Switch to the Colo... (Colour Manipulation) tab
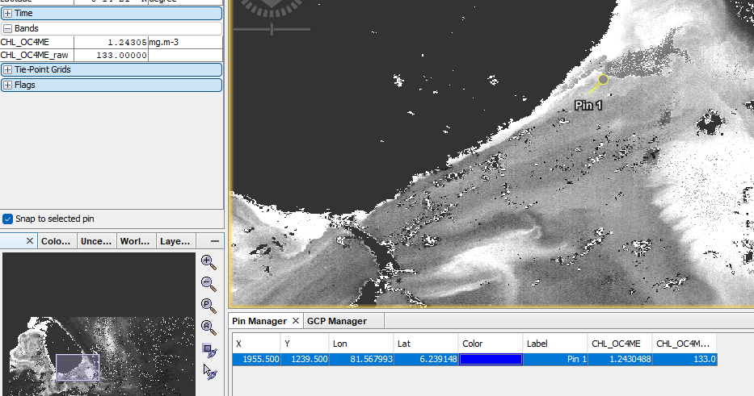 pyautogui.click(x=57, y=241)
